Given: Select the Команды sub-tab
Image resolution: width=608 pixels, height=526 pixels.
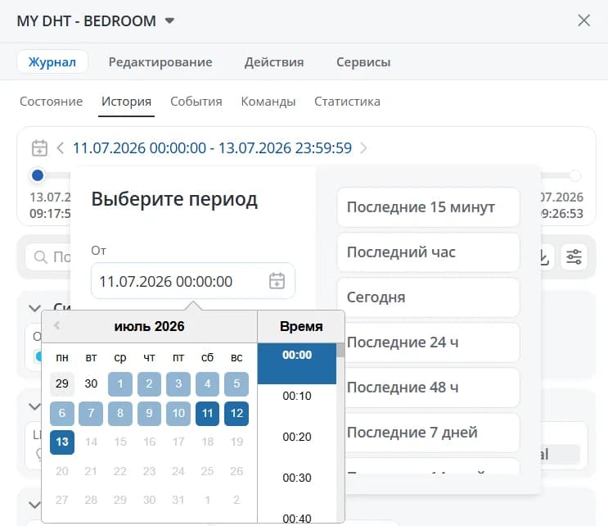Looking at the screenshot, I should [268, 102].
